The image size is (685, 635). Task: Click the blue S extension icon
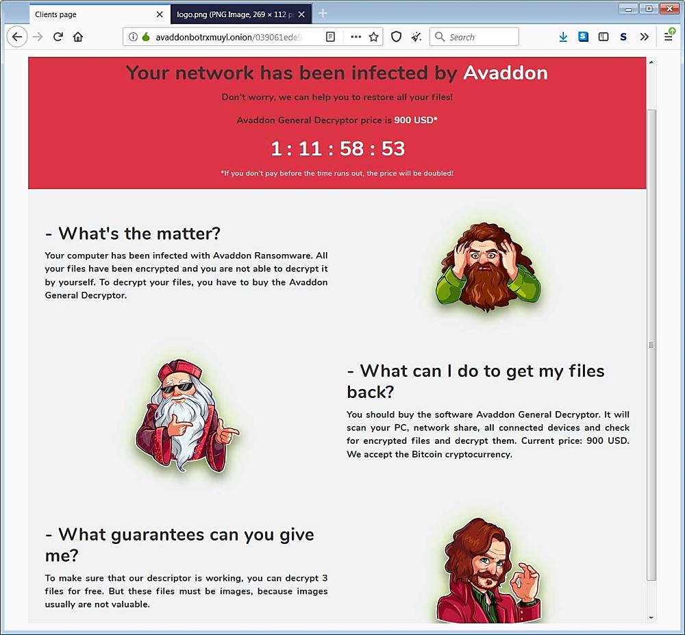(583, 37)
